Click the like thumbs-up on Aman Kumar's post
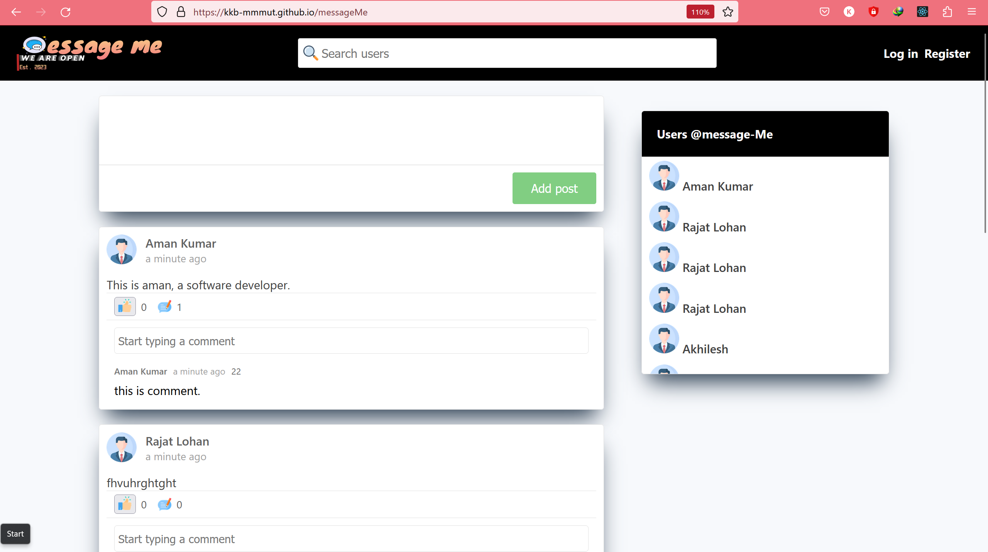This screenshot has width=988, height=552. pos(125,307)
